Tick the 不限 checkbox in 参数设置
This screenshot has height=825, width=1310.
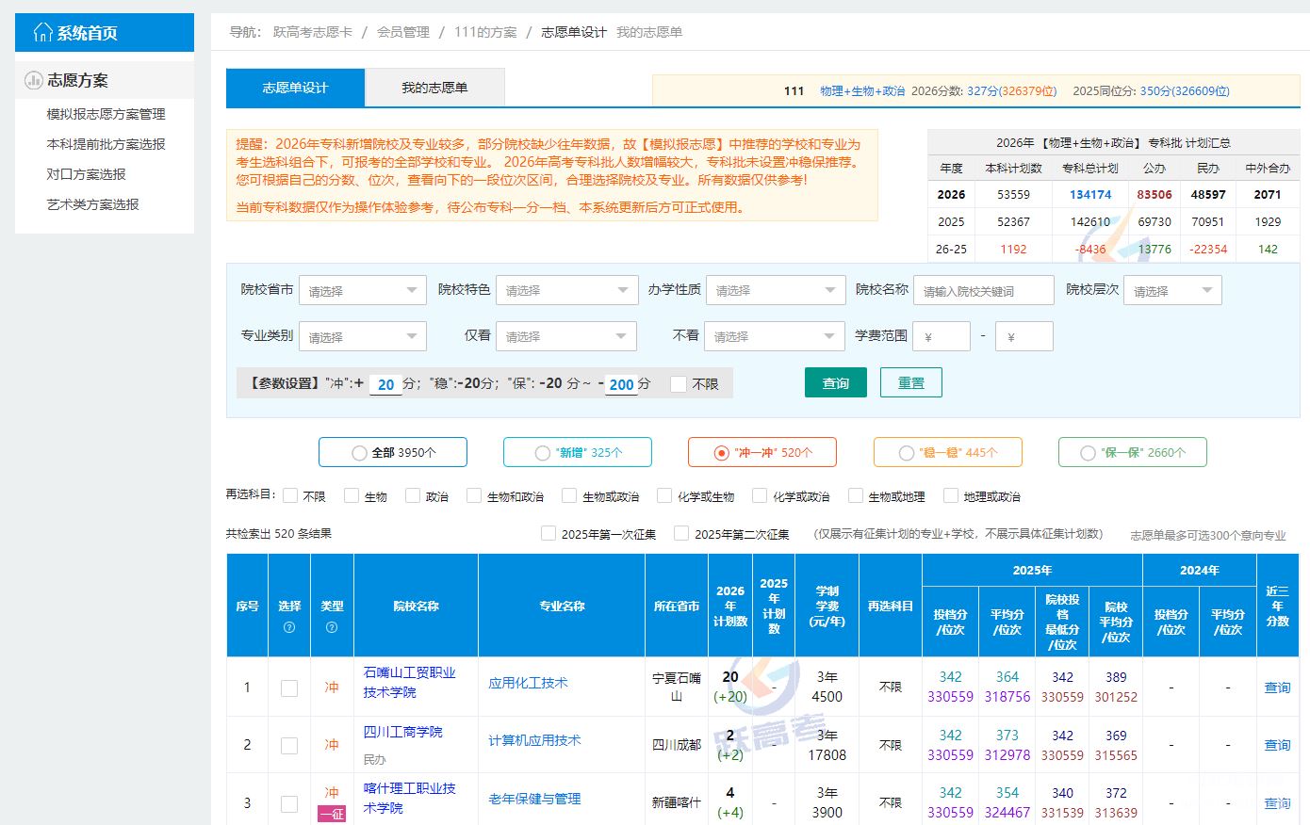pyautogui.click(x=678, y=383)
